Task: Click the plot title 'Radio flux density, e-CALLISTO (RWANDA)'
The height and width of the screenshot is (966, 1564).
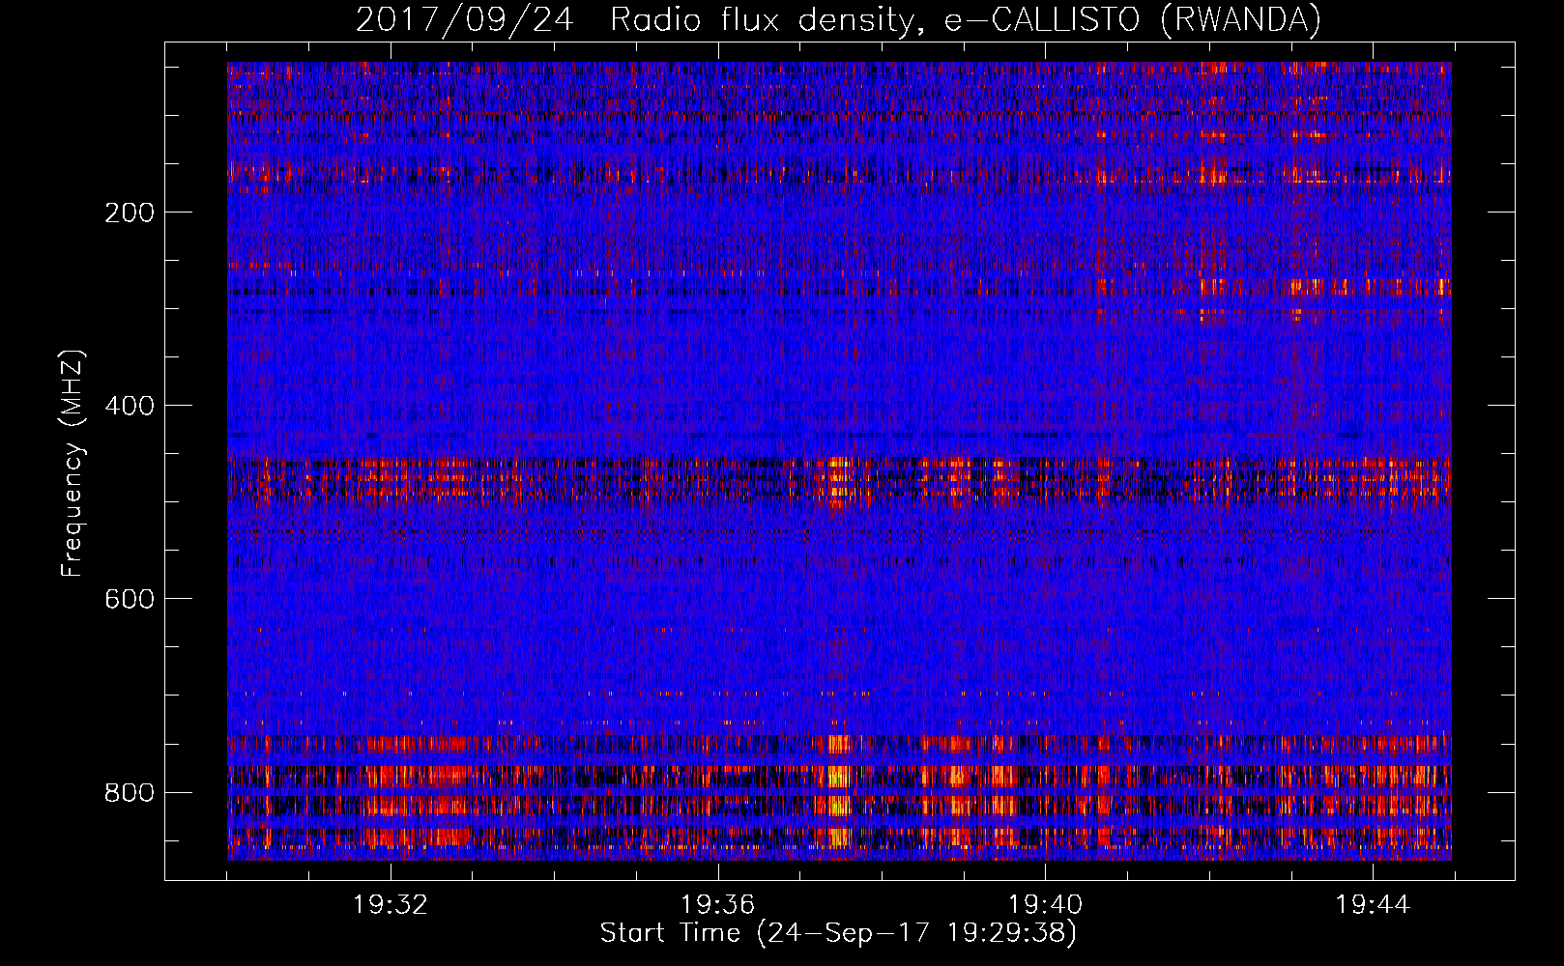Action: coord(966,19)
